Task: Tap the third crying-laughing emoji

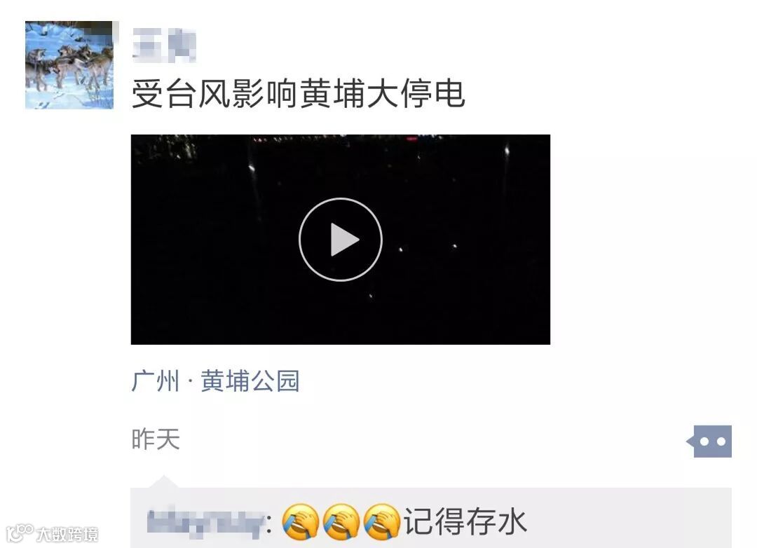Action: [381, 522]
